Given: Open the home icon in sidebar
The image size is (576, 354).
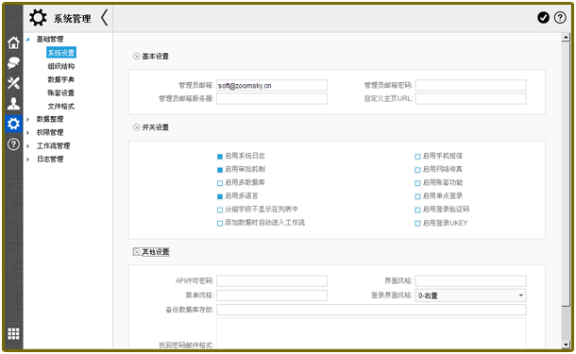Looking at the screenshot, I should click(x=13, y=43).
